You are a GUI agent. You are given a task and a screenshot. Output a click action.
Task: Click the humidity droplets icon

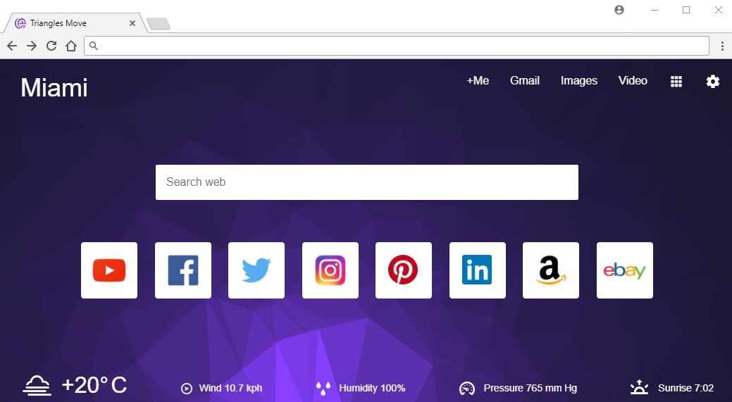click(323, 389)
